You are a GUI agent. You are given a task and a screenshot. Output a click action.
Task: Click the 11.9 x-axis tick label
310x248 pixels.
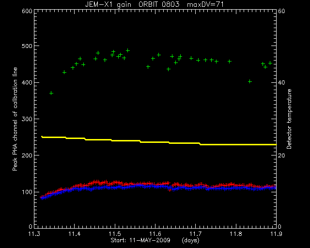pyautogui.click(x=276, y=234)
